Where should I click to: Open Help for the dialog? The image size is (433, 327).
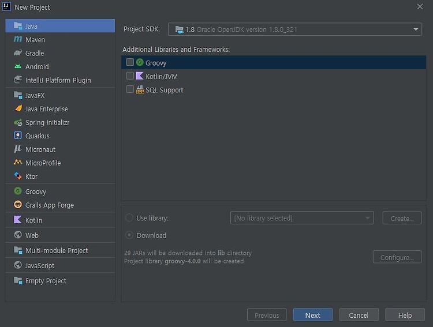click(x=405, y=315)
